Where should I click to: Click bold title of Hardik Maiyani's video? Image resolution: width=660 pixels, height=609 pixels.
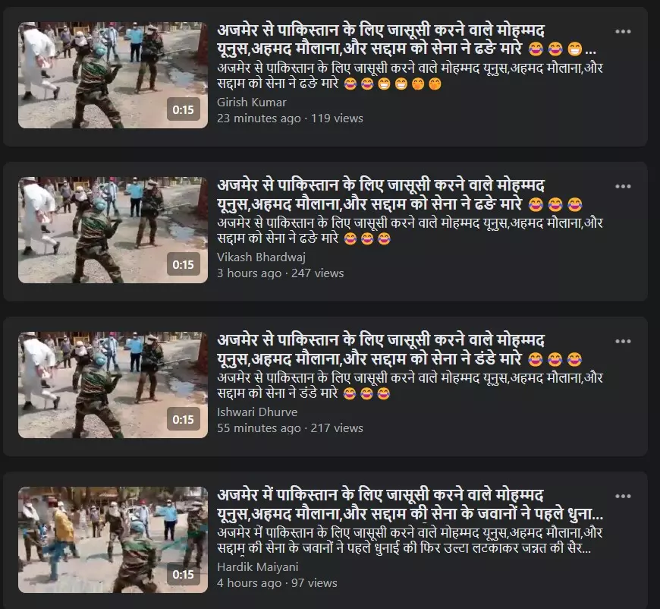click(410, 504)
